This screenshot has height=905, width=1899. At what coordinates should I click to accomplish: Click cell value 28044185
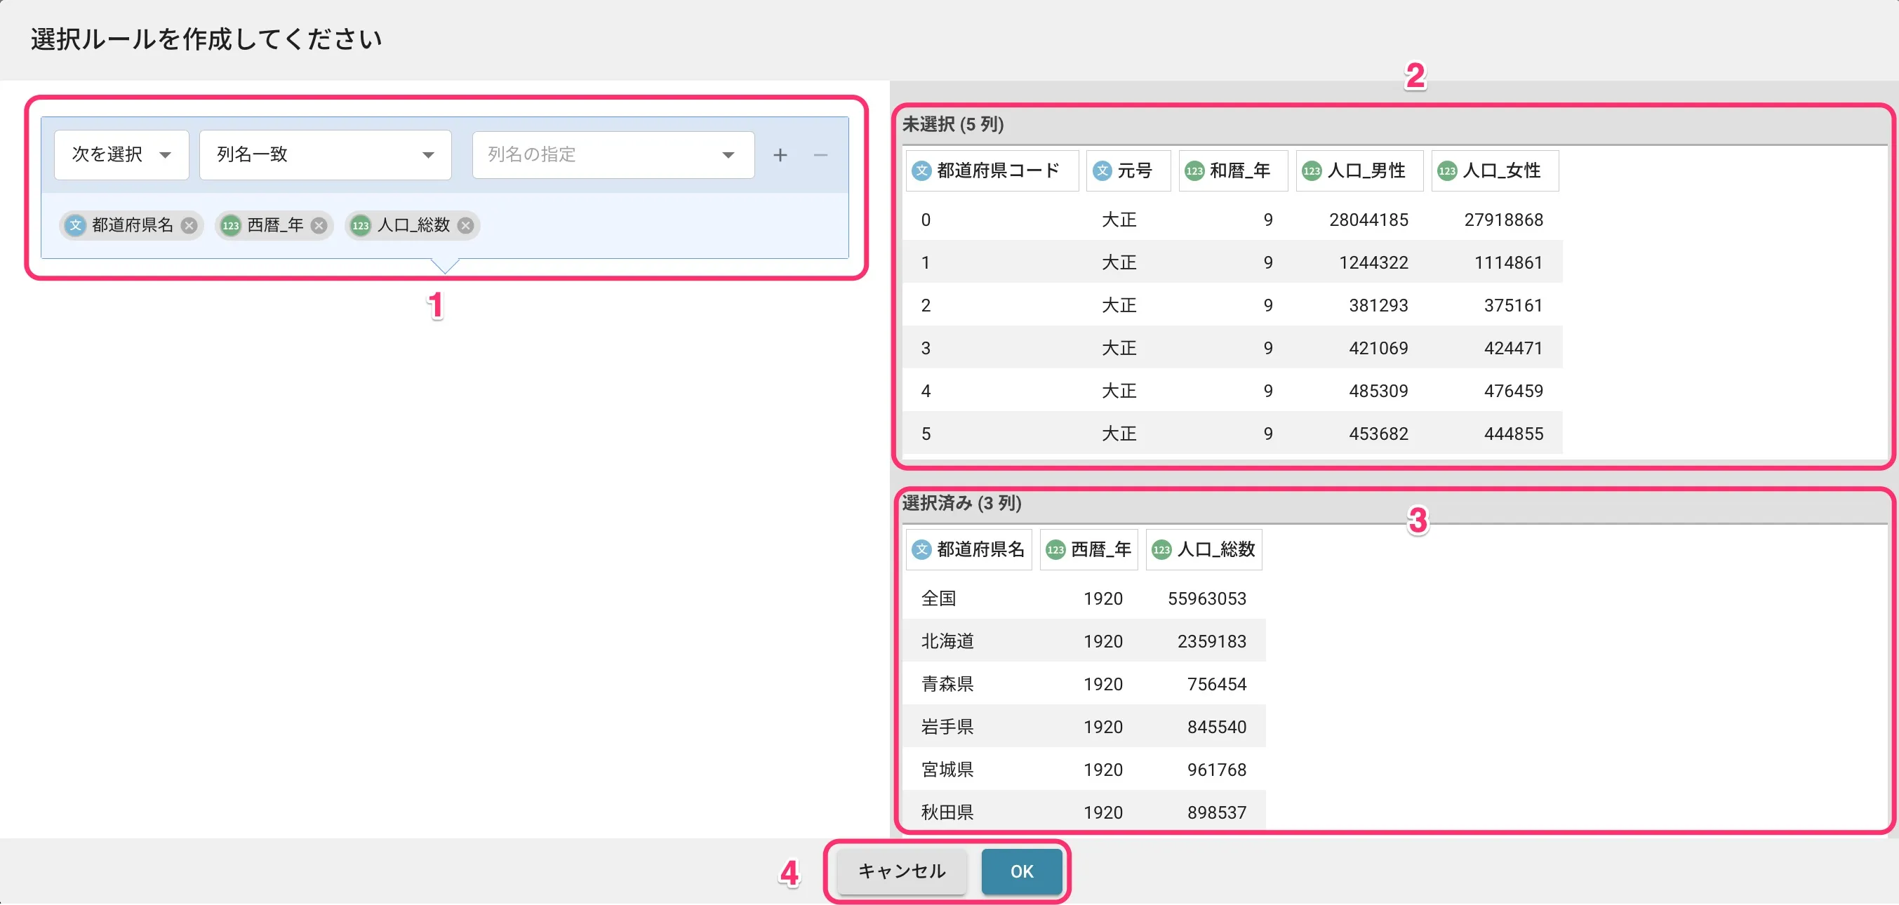(x=1368, y=220)
